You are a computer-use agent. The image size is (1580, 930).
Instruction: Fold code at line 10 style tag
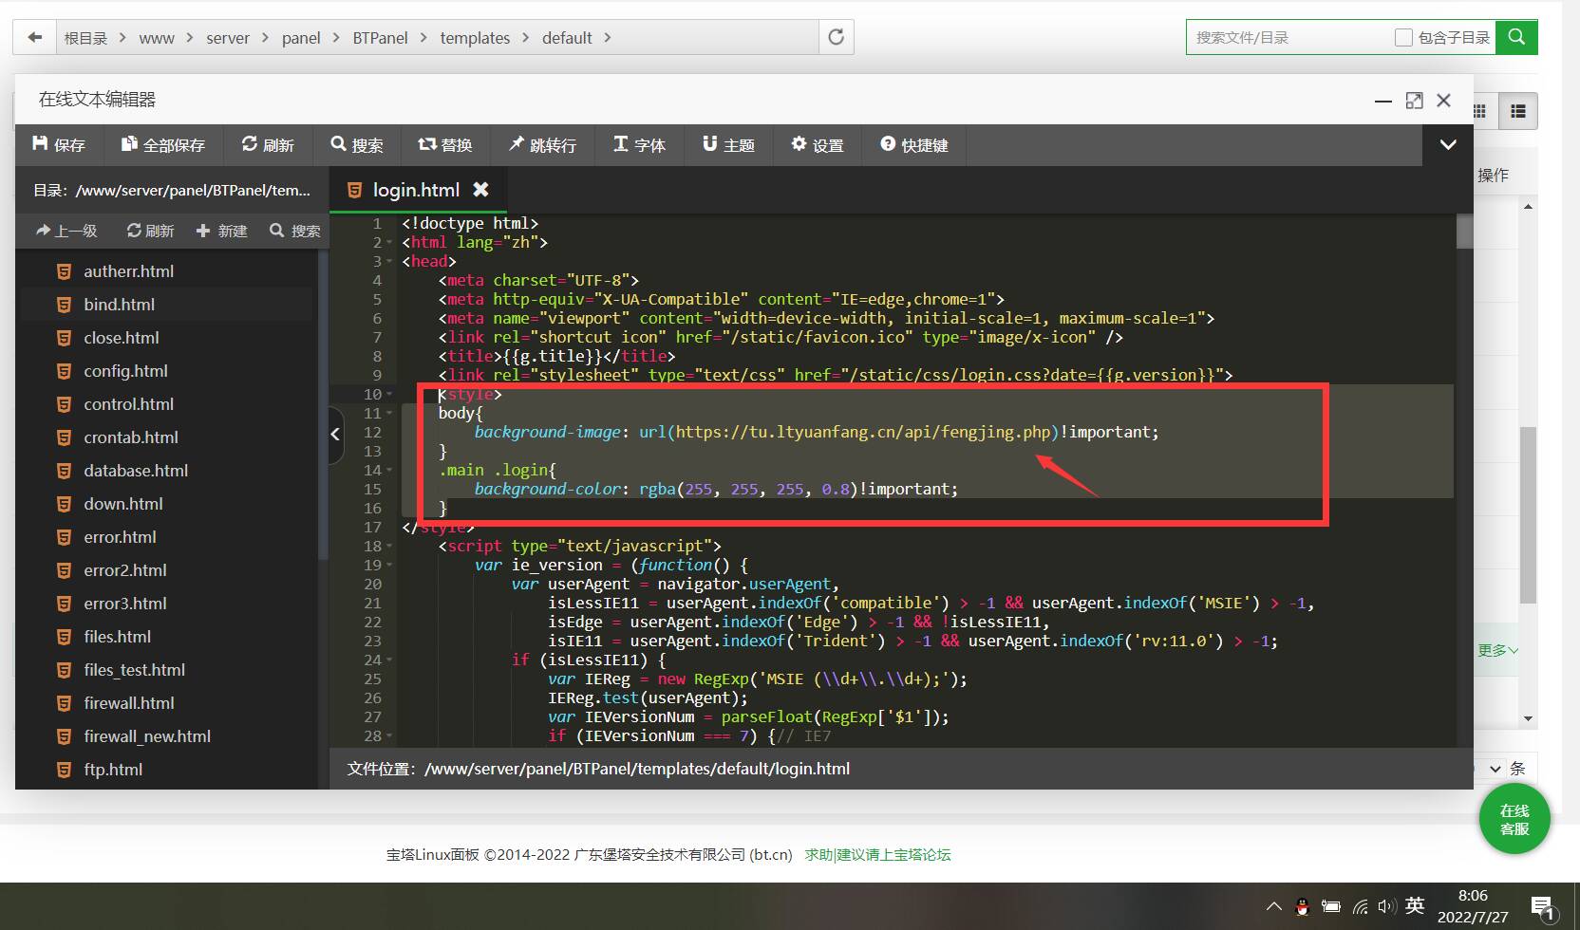coord(389,395)
